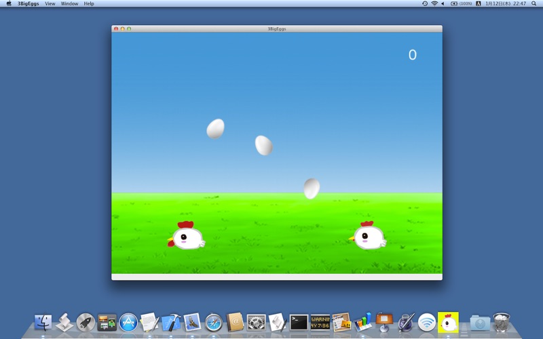Click the left chicken on the grass
This screenshot has width=543, height=339.
coord(187,236)
